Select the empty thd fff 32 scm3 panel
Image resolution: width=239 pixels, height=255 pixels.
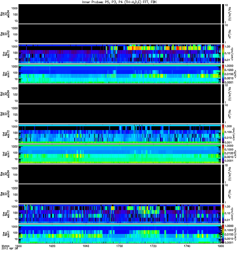click(x=120, y=114)
